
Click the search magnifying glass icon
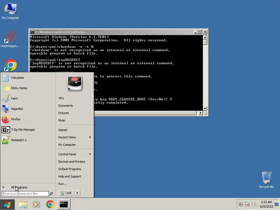51,194
